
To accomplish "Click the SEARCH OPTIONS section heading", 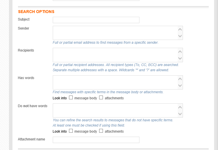I will (36, 12).
